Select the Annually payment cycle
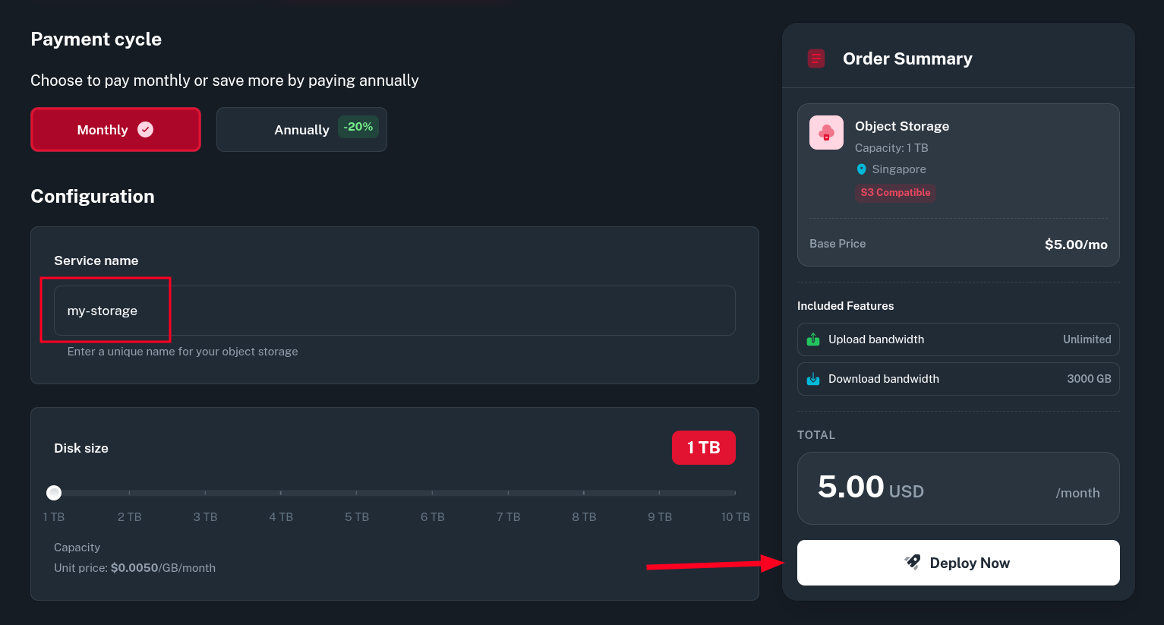 (301, 130)
